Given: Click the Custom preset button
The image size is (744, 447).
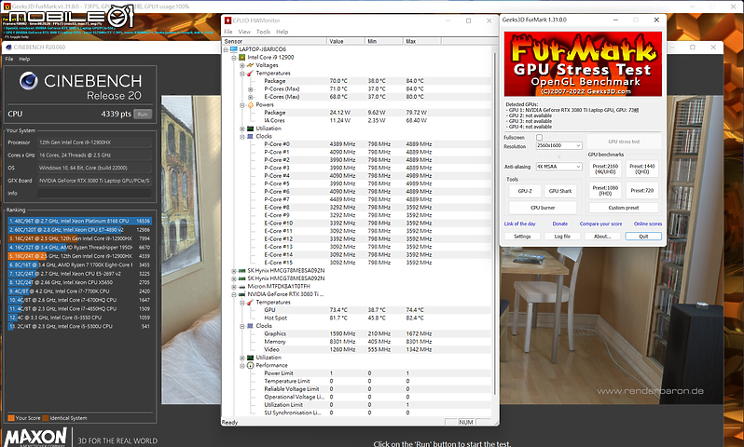Looking at the screenshot, I should (624, 208).
